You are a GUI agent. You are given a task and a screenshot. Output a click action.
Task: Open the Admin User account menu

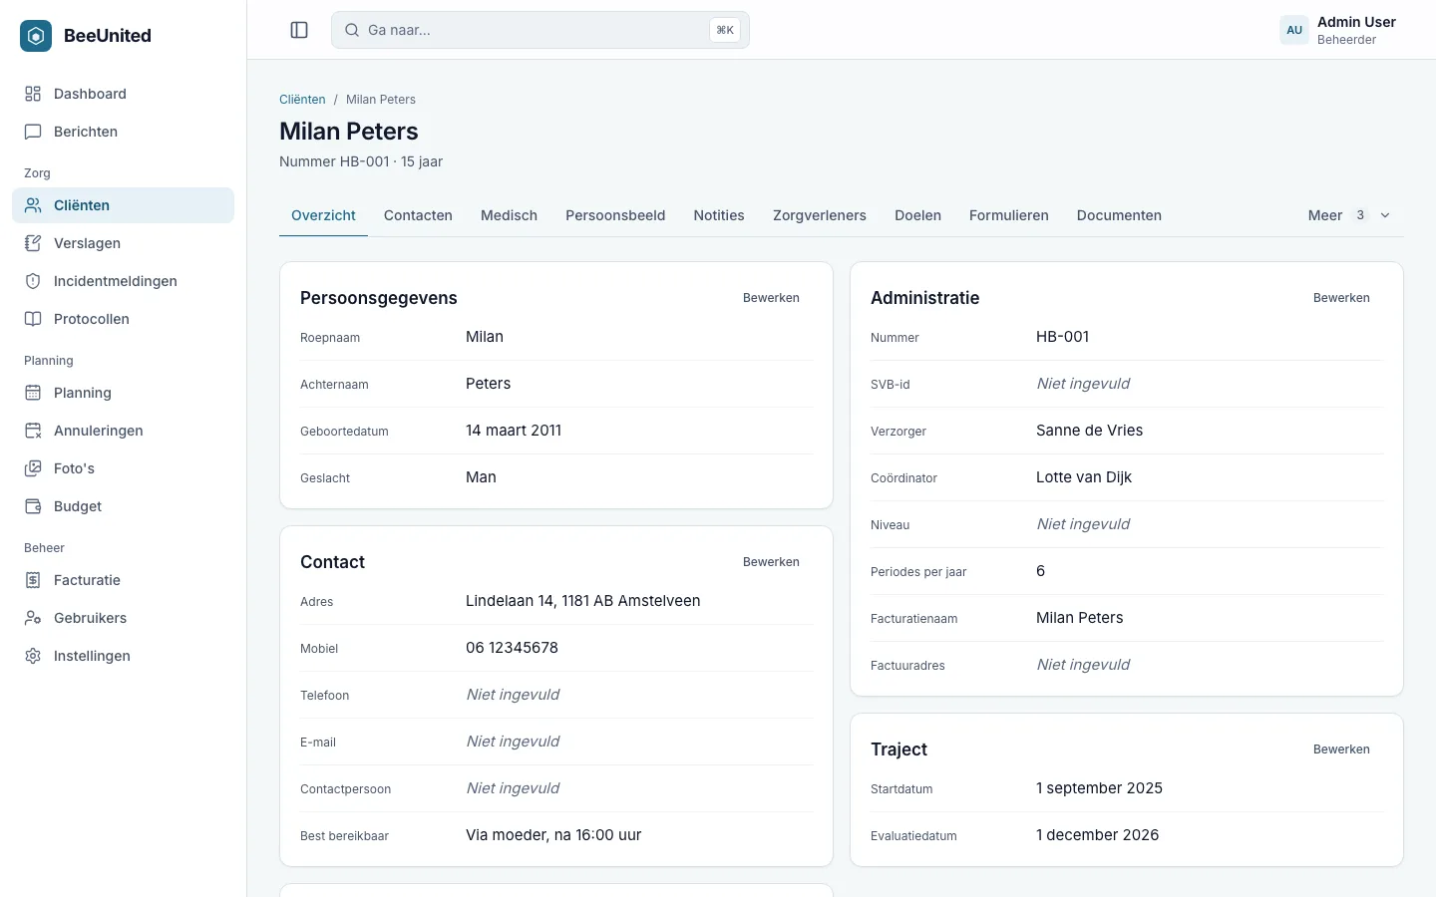pos(1340,30)
